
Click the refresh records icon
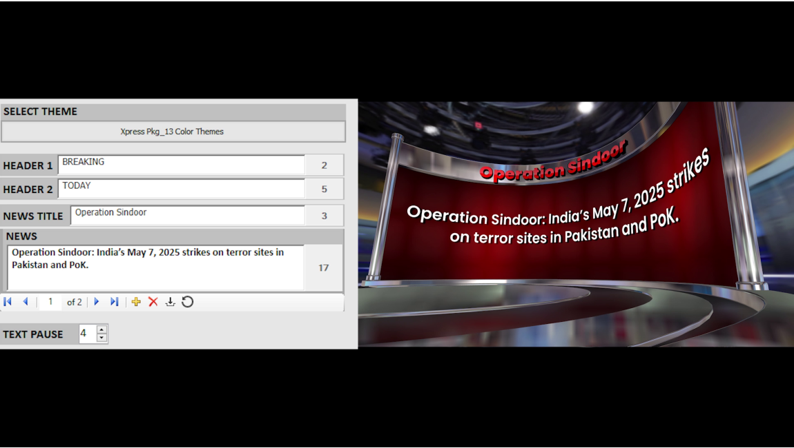[187, 302]
